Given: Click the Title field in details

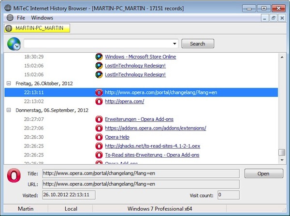Looking at the screenshot, I should [141, 173].
